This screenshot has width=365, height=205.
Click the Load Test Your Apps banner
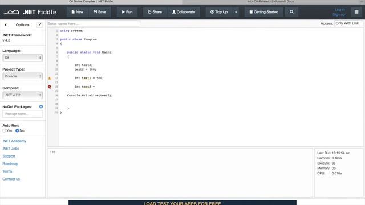pyautogui.click(x=182, y=203)
